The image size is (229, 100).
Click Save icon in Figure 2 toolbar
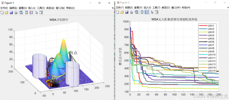[x=127, y=12]
